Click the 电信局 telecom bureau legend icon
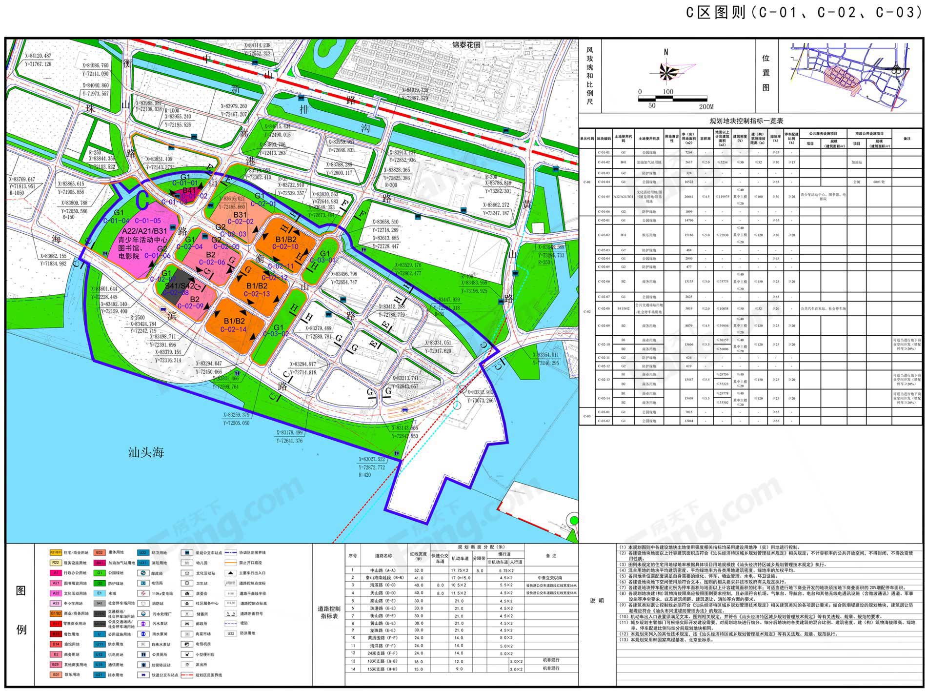The image size is (927, 691). (x=142, y=583)
